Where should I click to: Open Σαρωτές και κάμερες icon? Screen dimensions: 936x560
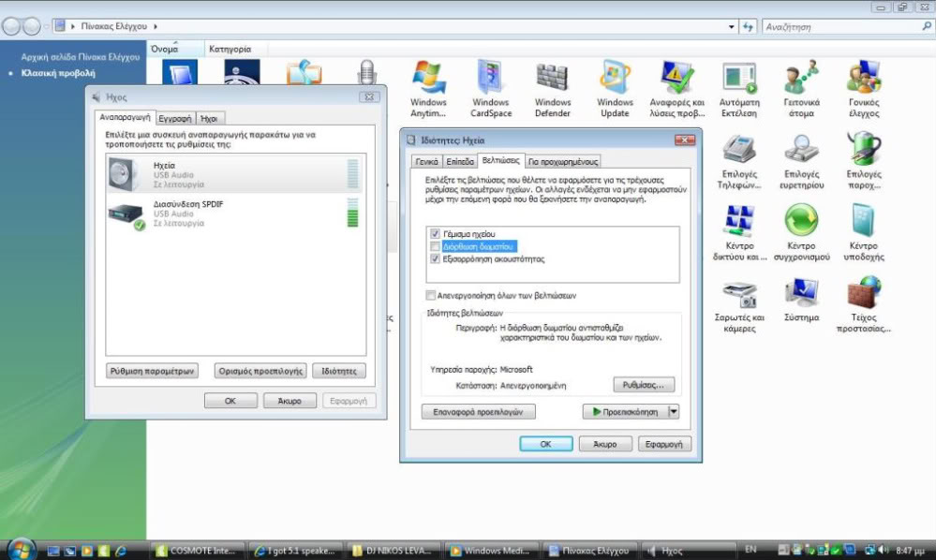(x=740, y=296)
